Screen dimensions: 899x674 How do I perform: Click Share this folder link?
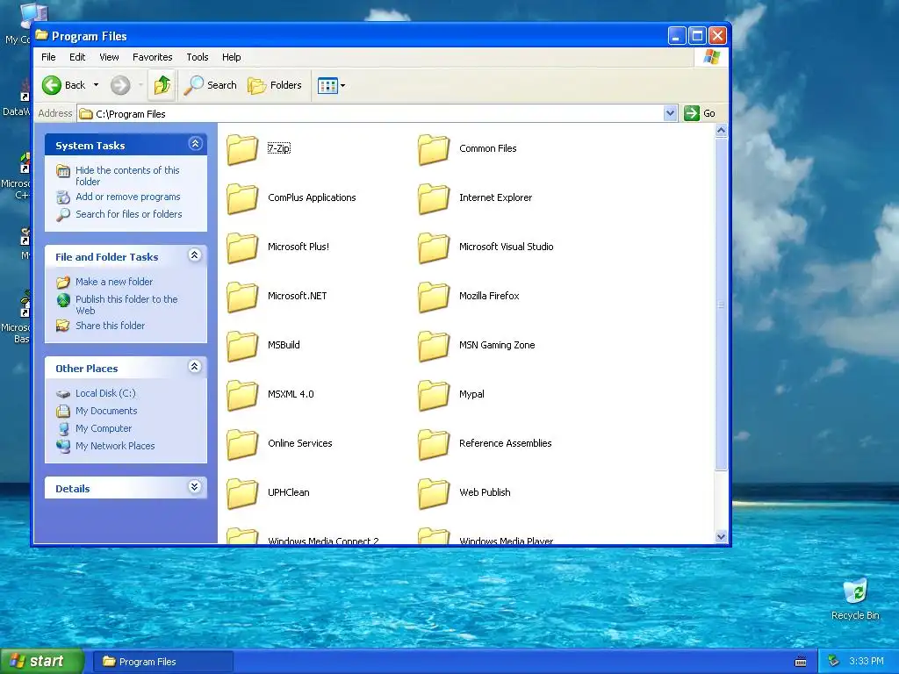tap(110, 326)
